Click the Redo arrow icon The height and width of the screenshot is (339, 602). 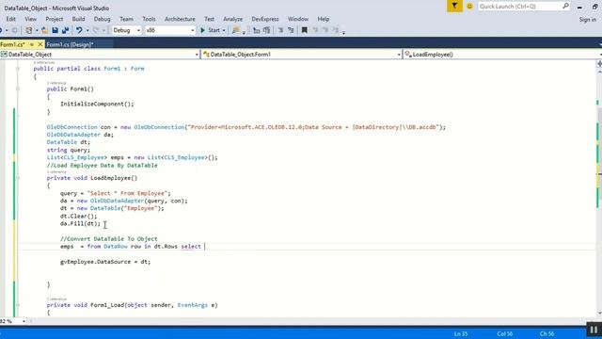[x=96, y=30]
